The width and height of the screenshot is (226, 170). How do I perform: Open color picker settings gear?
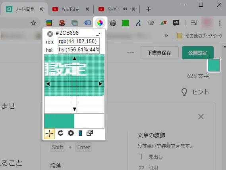tap(71, 133)
